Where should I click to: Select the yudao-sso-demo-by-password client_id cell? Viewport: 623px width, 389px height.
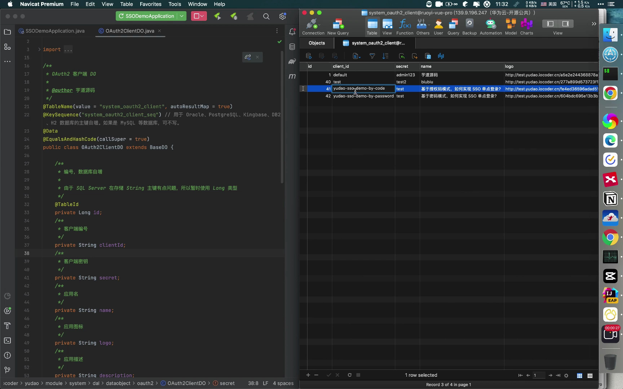click(x=363, y=96)
